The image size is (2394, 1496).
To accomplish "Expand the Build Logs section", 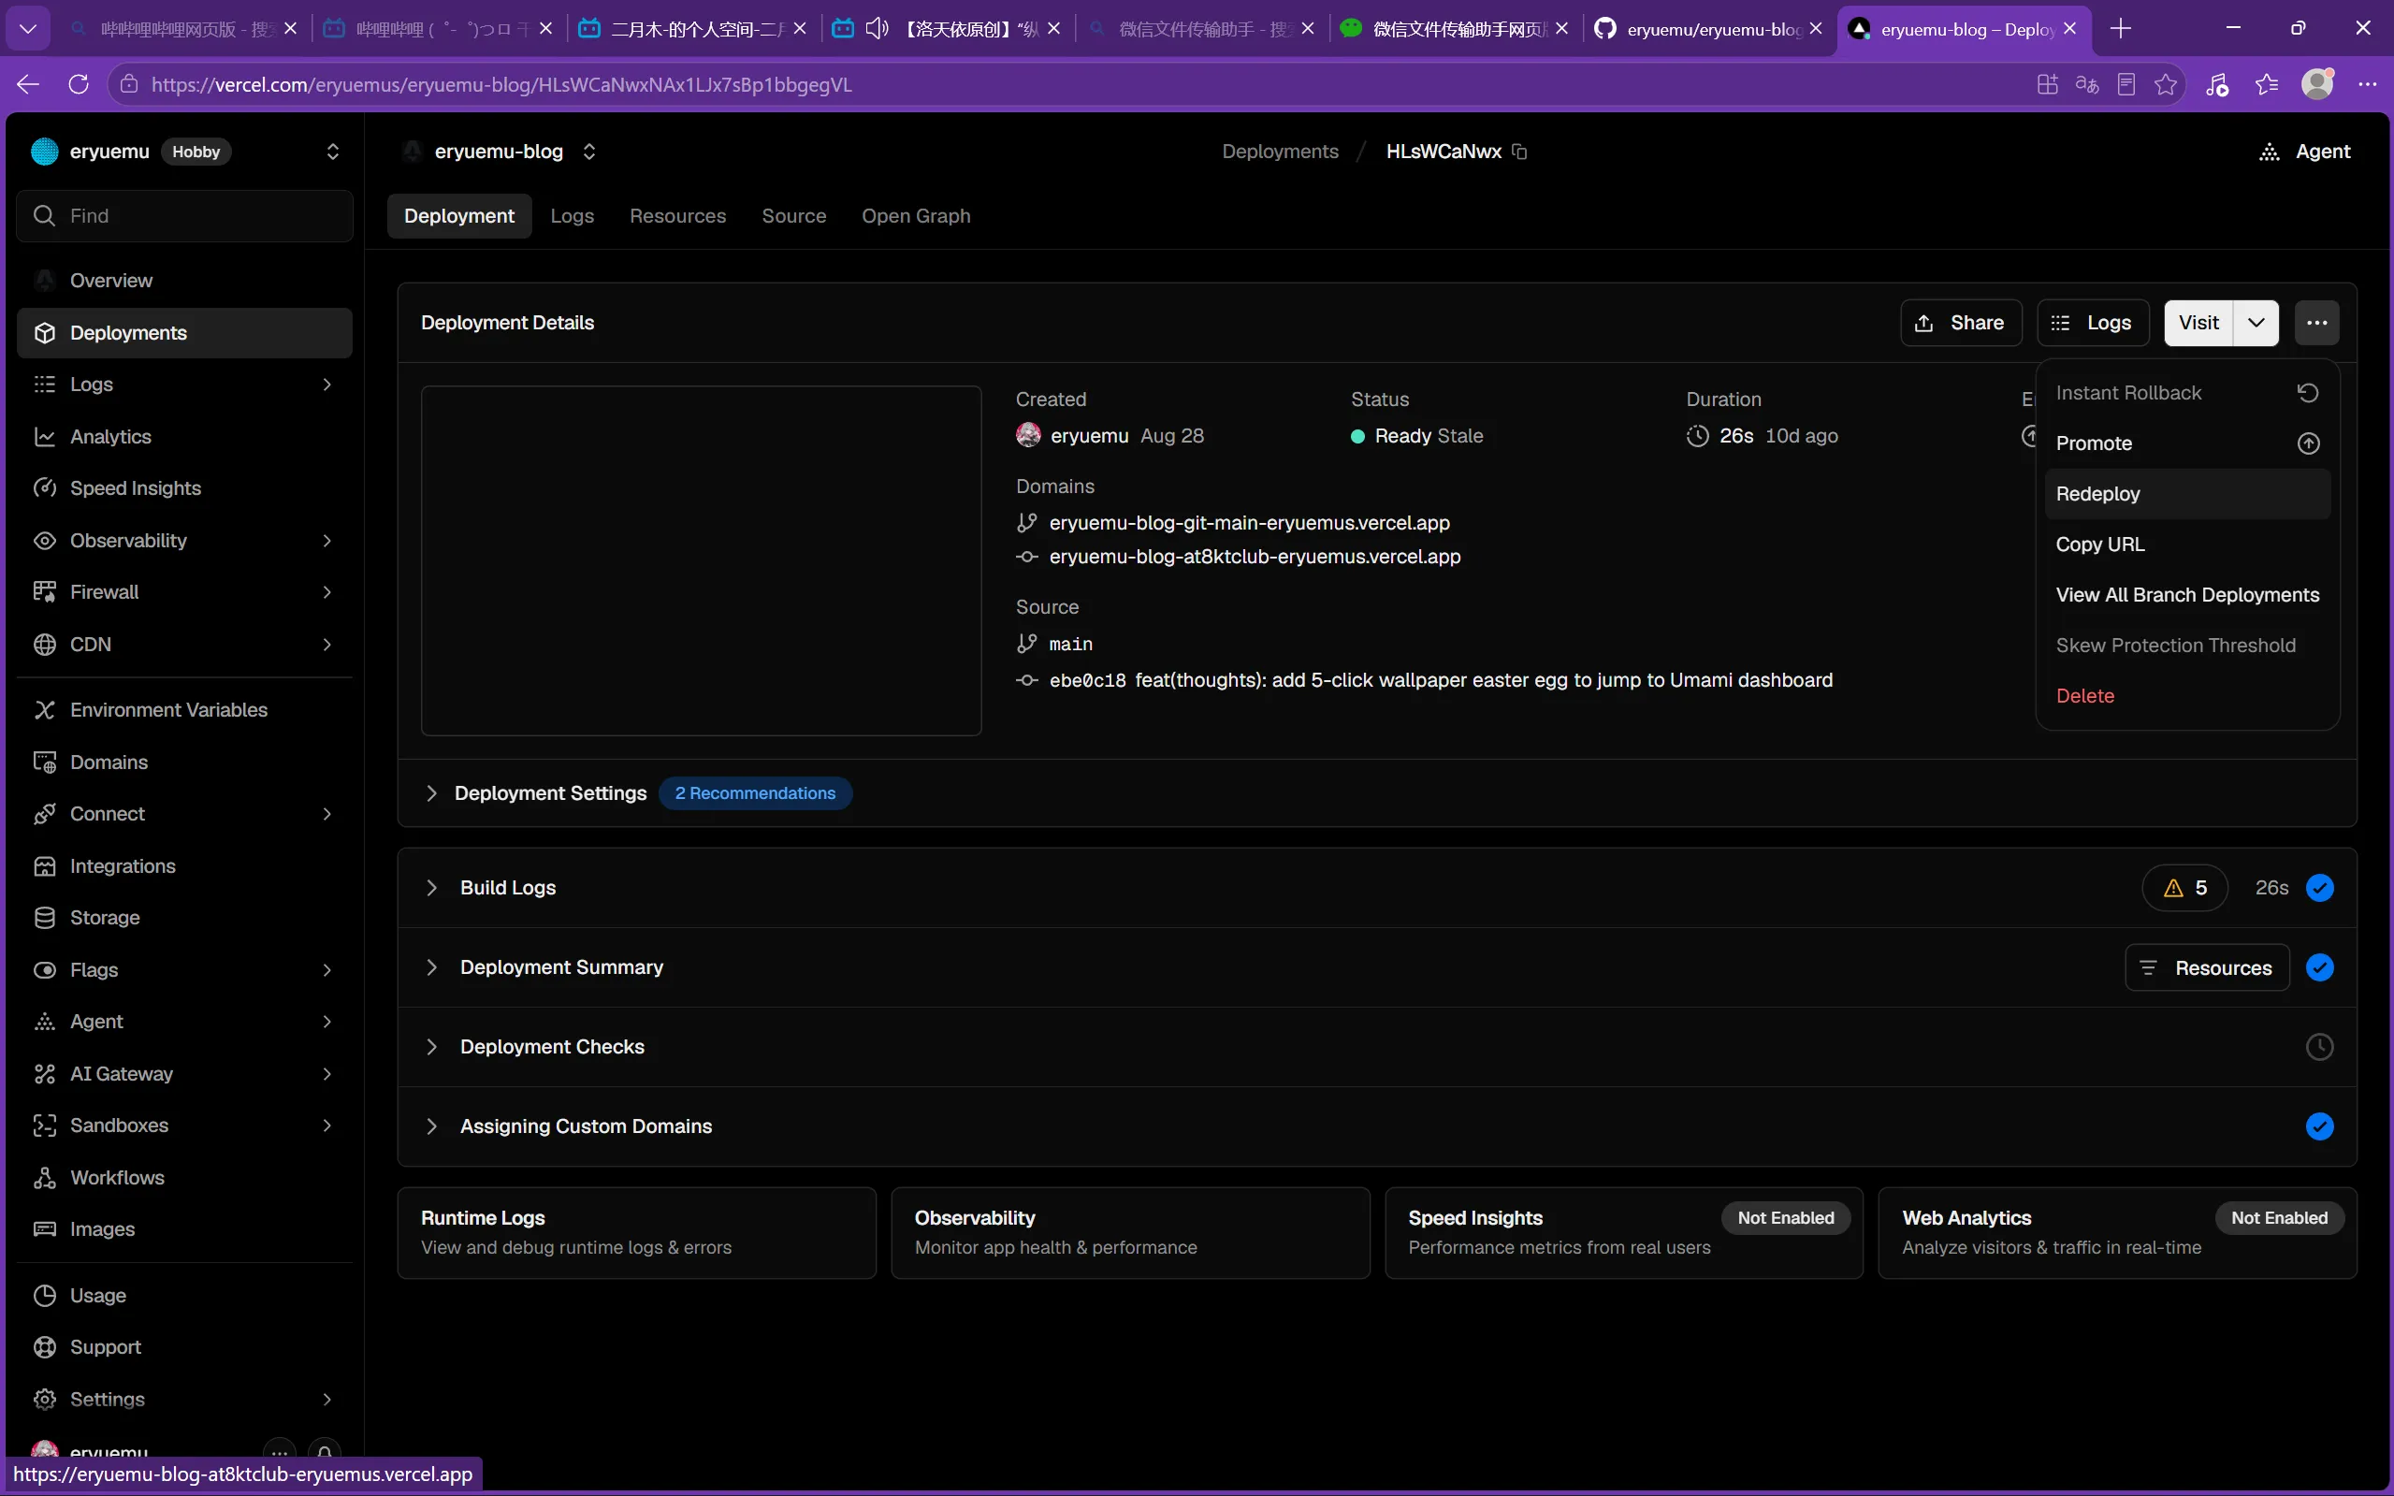I will (431, 888).
